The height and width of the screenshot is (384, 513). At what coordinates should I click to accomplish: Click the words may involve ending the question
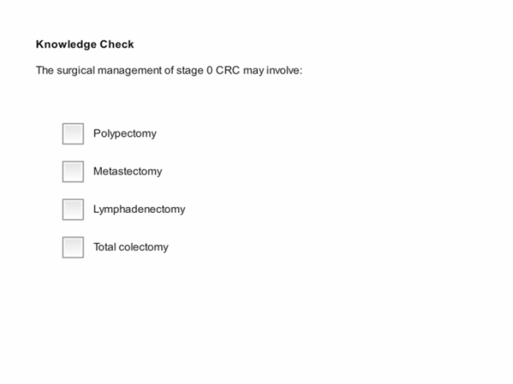[x=273, y=70]
